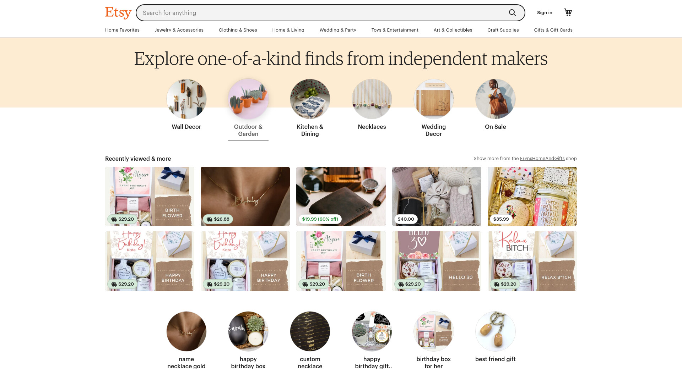Viewport: 682px width, 369px height.
Task: Select the Outdoor & Garden category image
Action: 248,99
